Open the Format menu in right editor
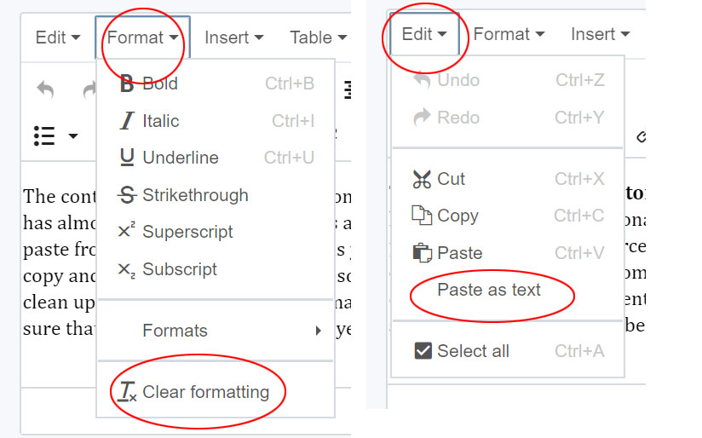The height and width of the screenshot is (438, 702). [509, 34]
